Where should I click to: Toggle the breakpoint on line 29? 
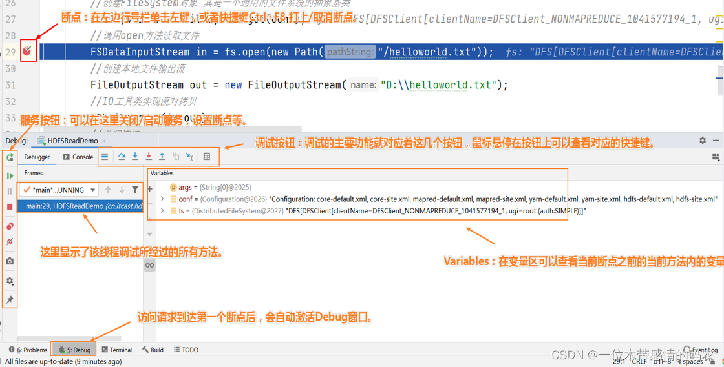click(27, 50)
